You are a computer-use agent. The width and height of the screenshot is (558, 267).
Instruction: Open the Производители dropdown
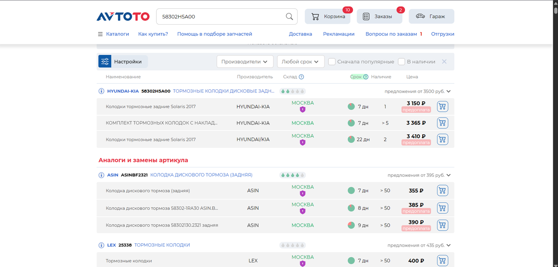tap(245, 61)
